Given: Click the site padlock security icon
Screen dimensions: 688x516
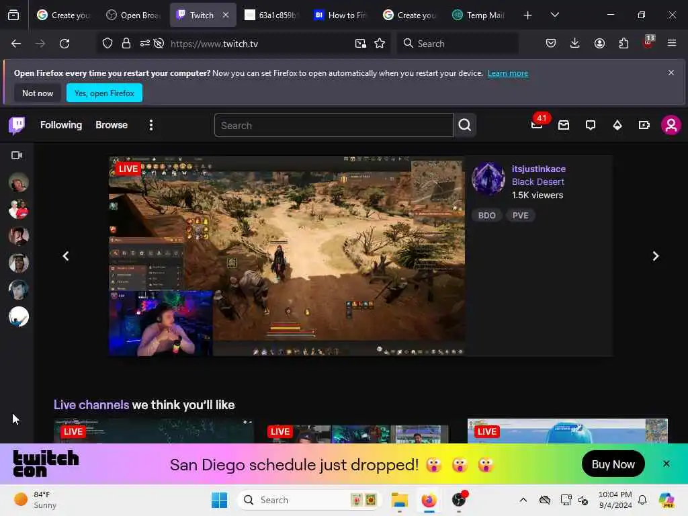Looking at the screenshot, I should [126, 44].
